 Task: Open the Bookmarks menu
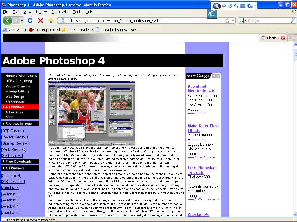60,12
